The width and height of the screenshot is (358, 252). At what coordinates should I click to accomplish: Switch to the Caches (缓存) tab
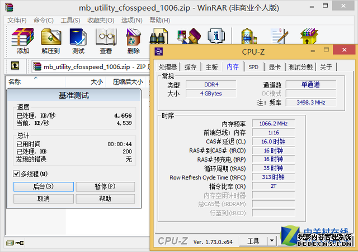click(190, 67)
